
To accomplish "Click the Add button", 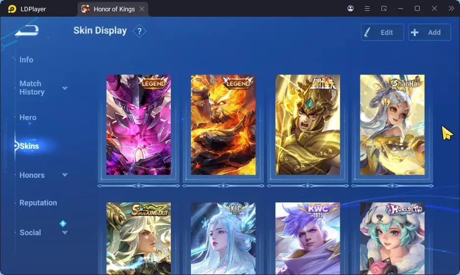I will [x=430, y=32].
